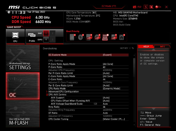Image resolution: width=176 pixels, height=131 pixels.
Task: Click help panel top collapse handle
Action: 153,50
